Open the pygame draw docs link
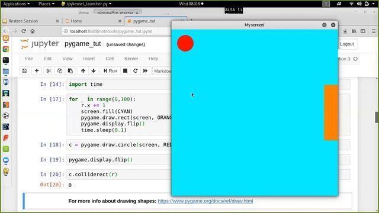This screenshot has width=379, height=213. [x=205, y=201]
